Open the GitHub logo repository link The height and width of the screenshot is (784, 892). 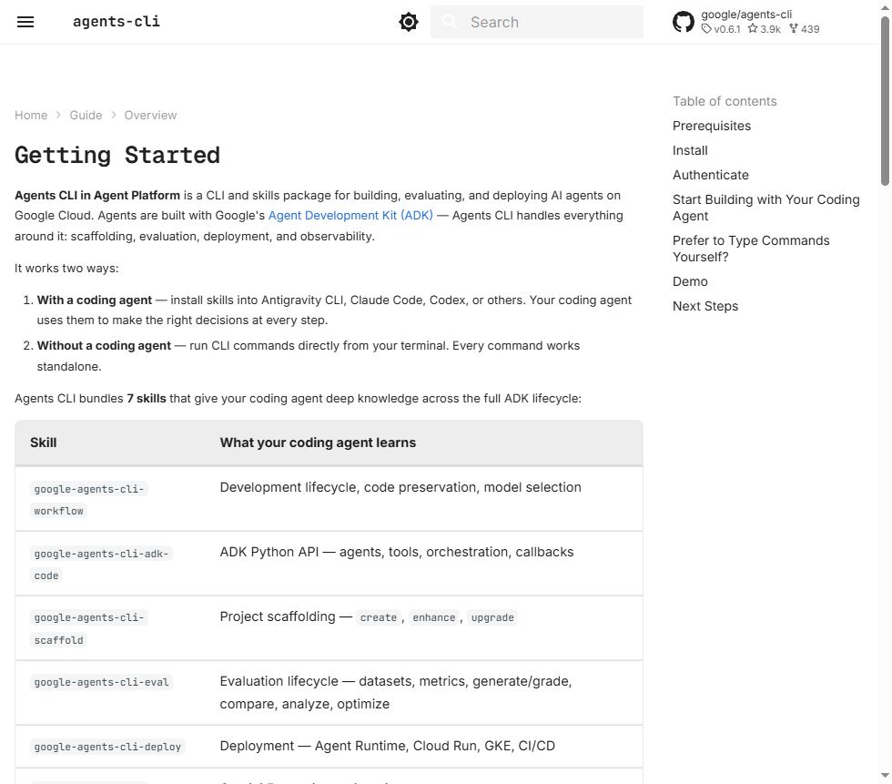pyautogui.click(x=684, y=22)
